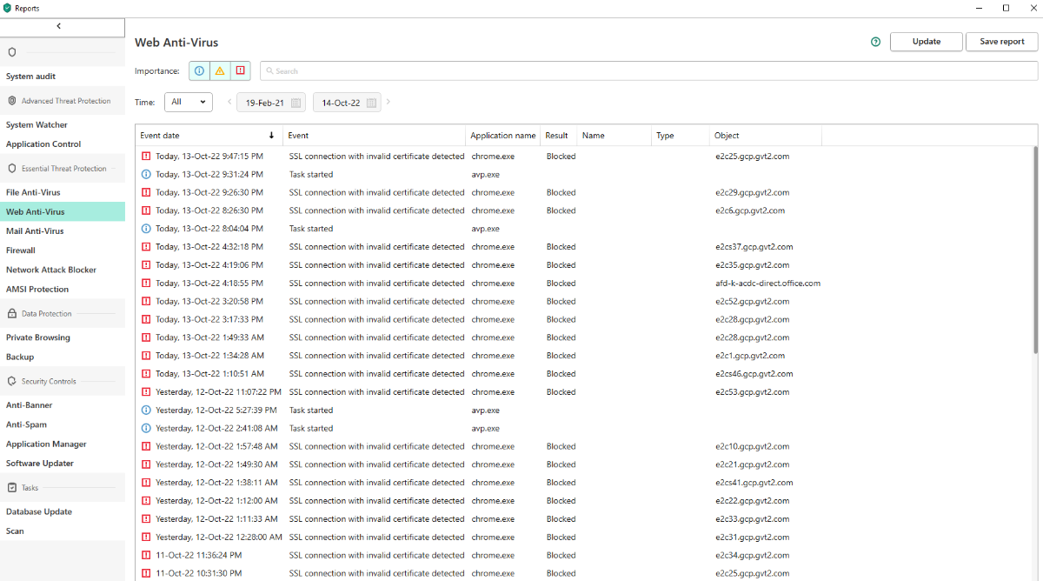Open the Time filter dropdown set to All
The image size is (1043, 581).
(189, 102)
